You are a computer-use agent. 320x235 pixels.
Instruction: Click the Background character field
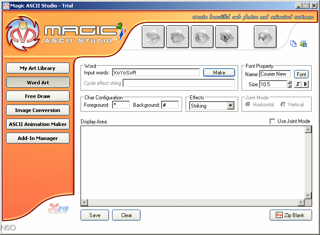click(x=170, y=105)
